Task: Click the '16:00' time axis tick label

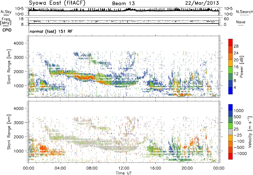Action: pos(156,168)
